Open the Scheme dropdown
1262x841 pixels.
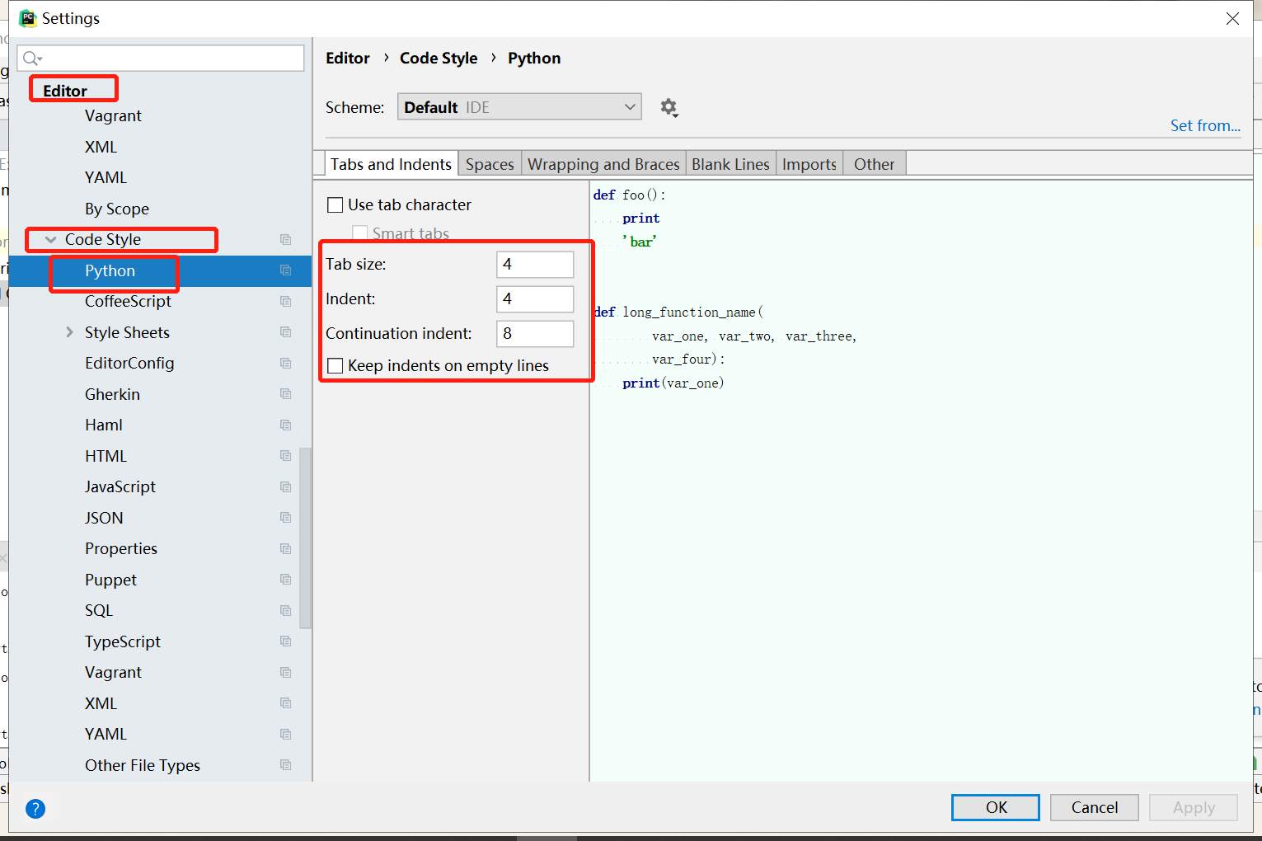tap(519, 107)
